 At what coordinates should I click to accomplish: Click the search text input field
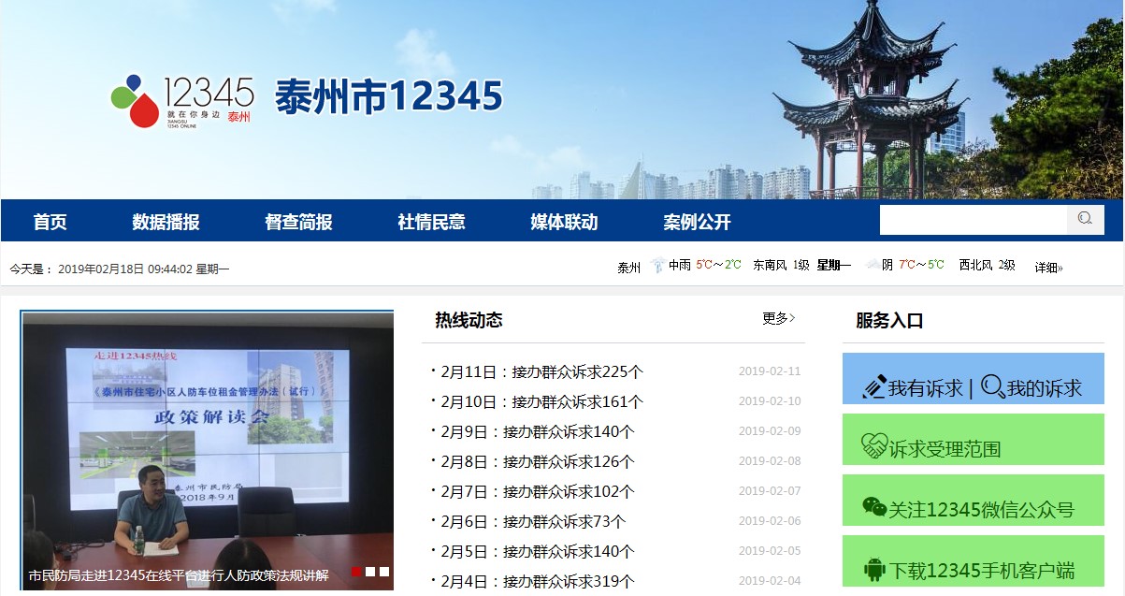click(973, 219)
